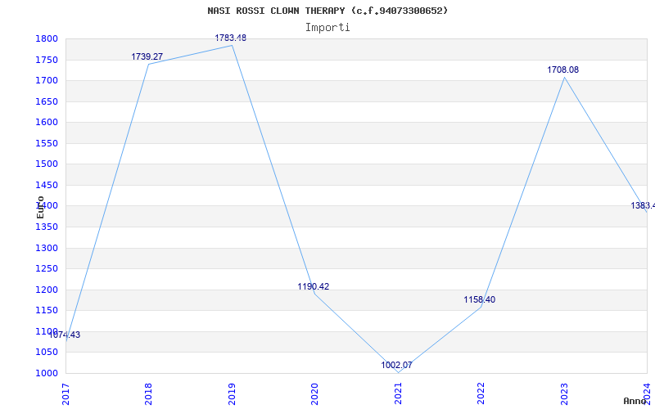Click the y-axis value 1650
The height and width of the screenshot is (409, 655).
[x=47, y=101]
